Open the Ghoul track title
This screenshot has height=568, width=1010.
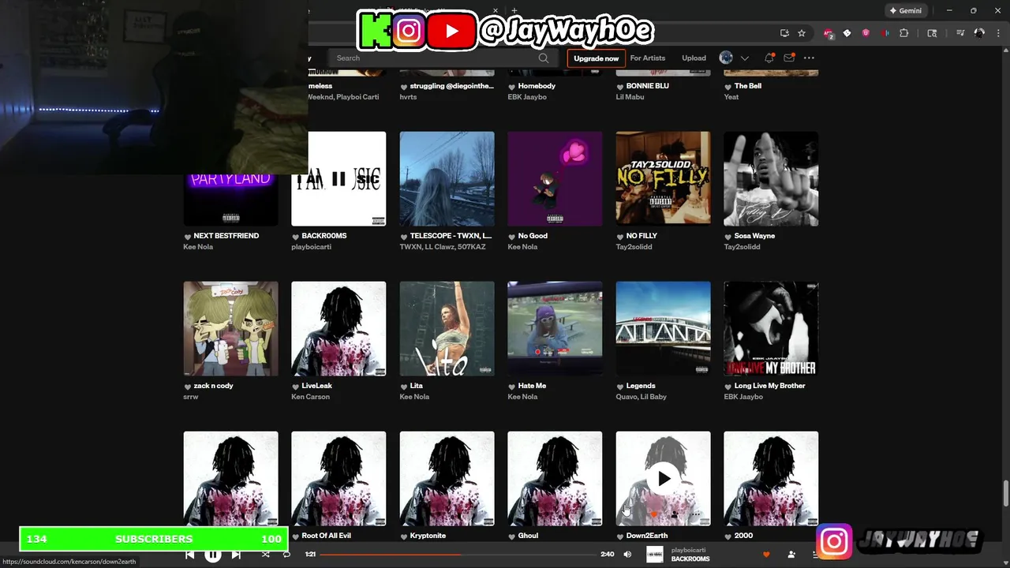click(528, 536)
